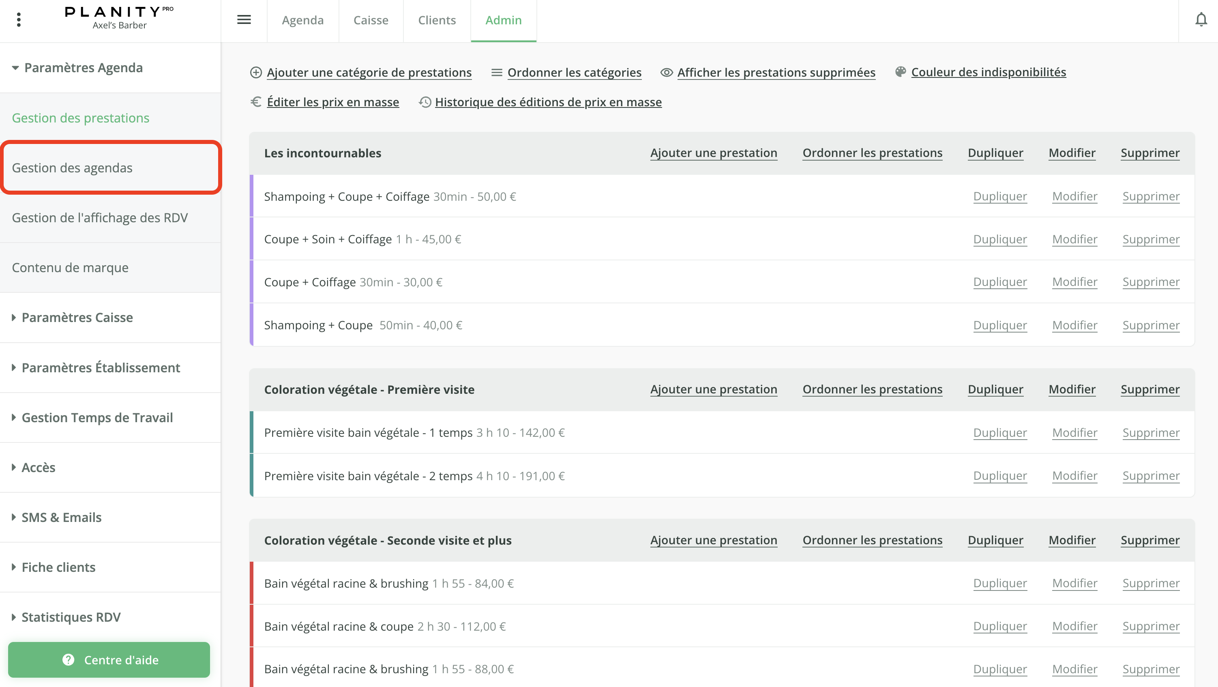Expand the Paramètres Caisse section
Screen dimensions: 1218x687
click(x=77, y=317)
